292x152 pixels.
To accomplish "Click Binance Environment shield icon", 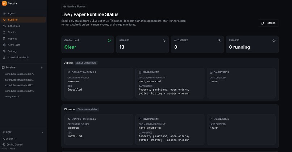I will coord(140,119).
